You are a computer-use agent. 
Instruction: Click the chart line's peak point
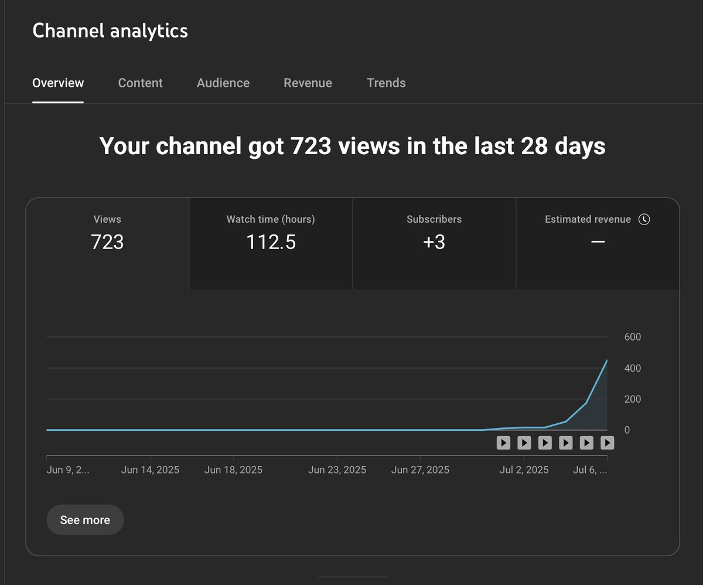[607, 360]
